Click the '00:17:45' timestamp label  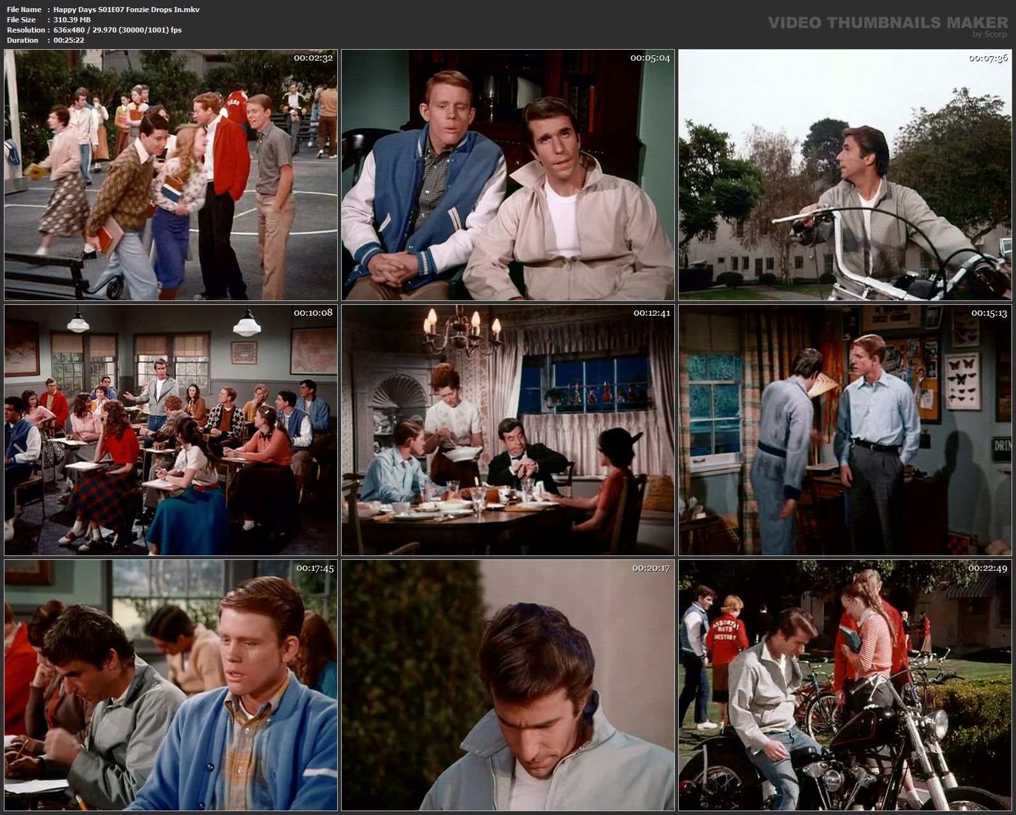pos(315,568)
